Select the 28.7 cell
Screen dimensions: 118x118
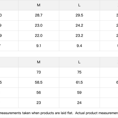(x=39, y=15)
